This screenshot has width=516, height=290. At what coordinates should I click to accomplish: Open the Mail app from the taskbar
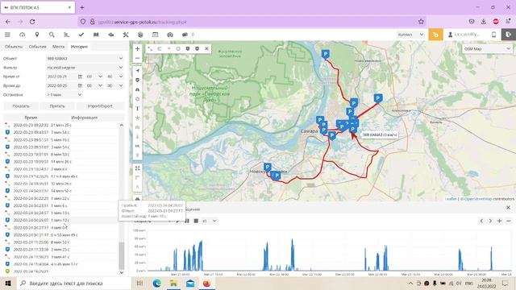(190, 283)
